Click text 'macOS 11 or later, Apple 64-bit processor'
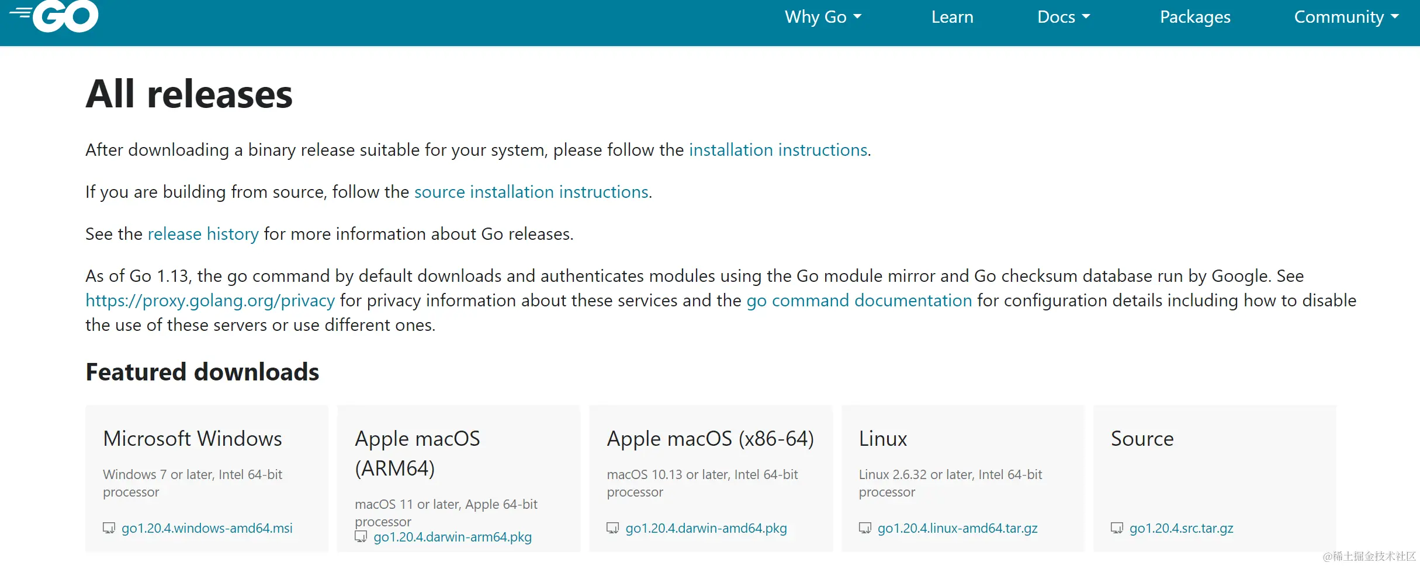 [x=446, y=513]
